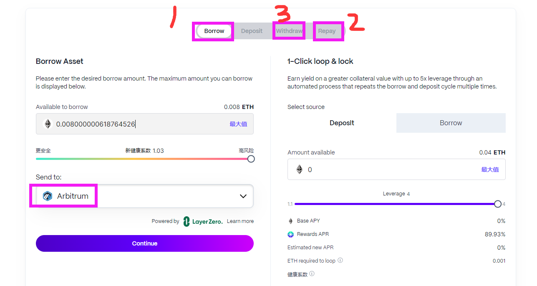Select Deposit as loop source
537x286 pixels.
(x=342, y=123)
